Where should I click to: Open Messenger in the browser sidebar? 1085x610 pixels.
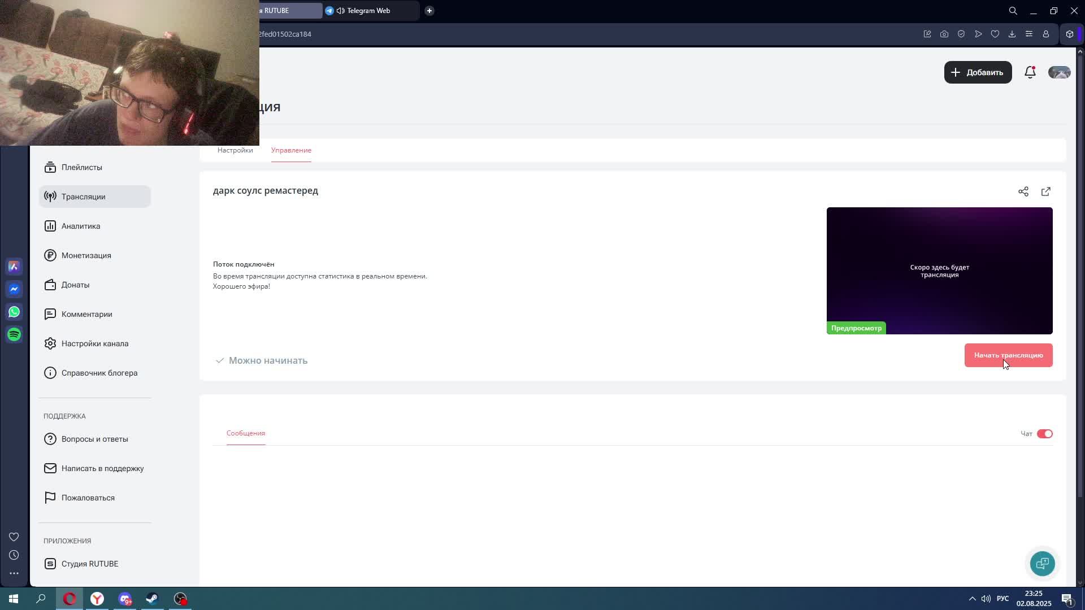[x=14, y=289]
